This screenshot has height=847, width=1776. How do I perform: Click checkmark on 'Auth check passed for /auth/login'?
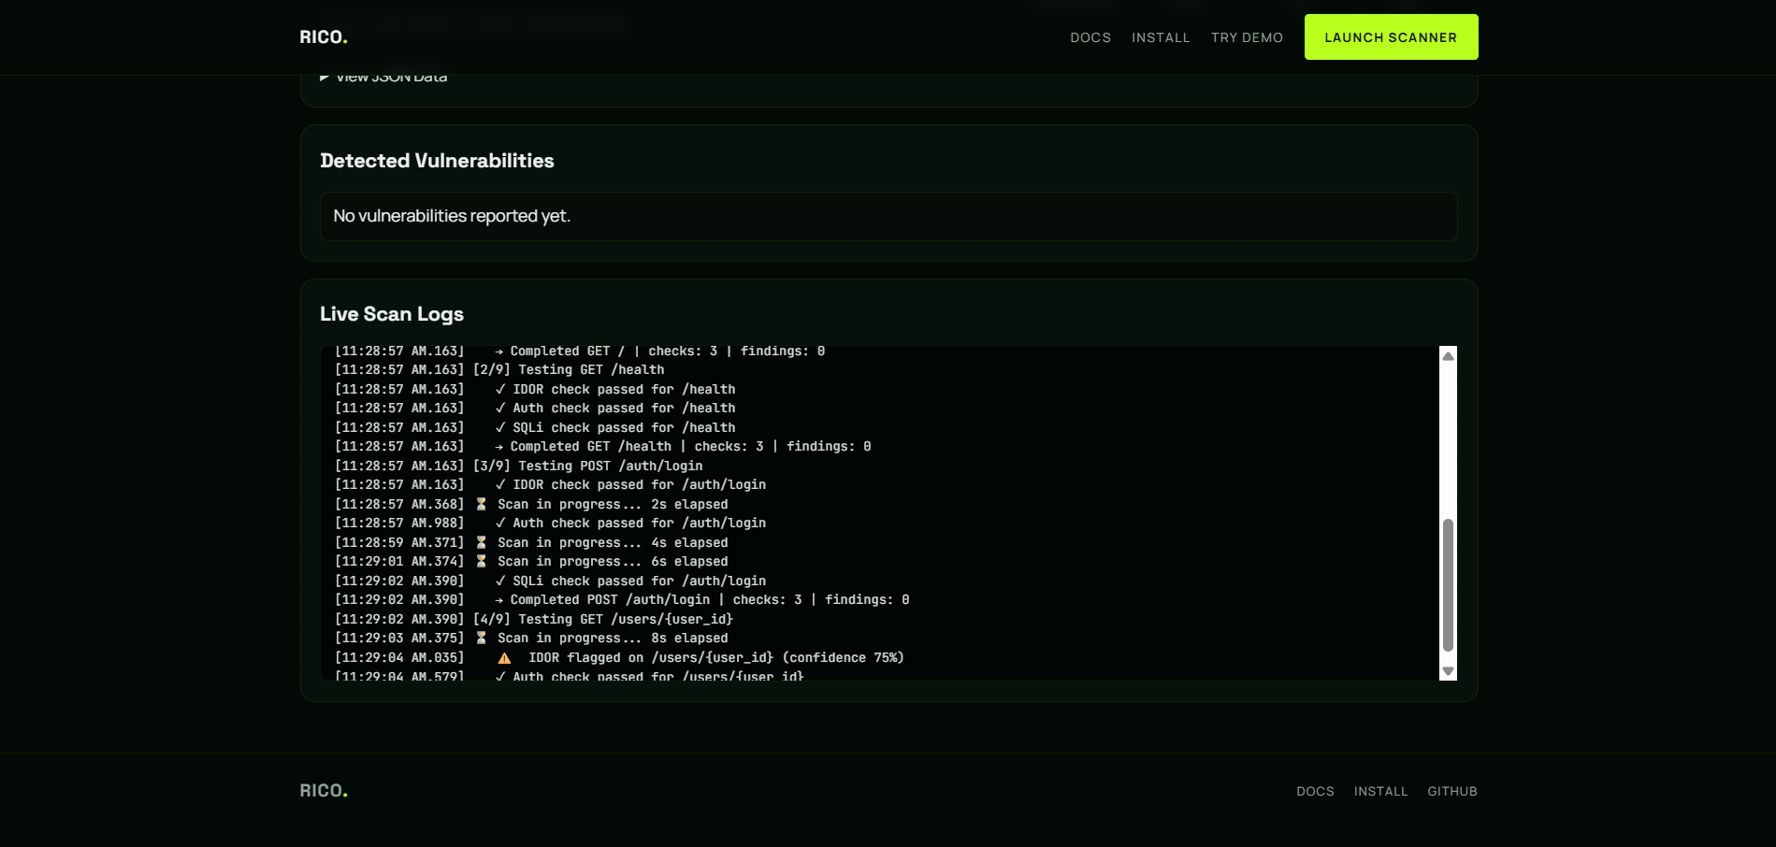[500, 523]
